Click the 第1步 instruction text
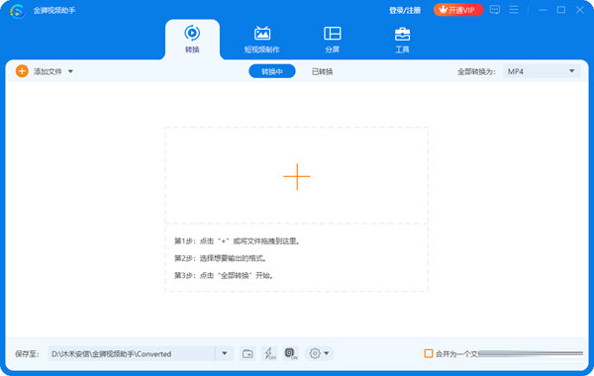 tap(237, 241)
